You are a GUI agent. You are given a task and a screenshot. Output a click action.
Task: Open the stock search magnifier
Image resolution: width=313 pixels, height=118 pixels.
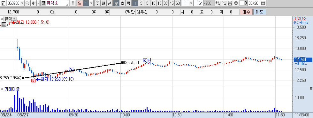[x=27, y=3]
